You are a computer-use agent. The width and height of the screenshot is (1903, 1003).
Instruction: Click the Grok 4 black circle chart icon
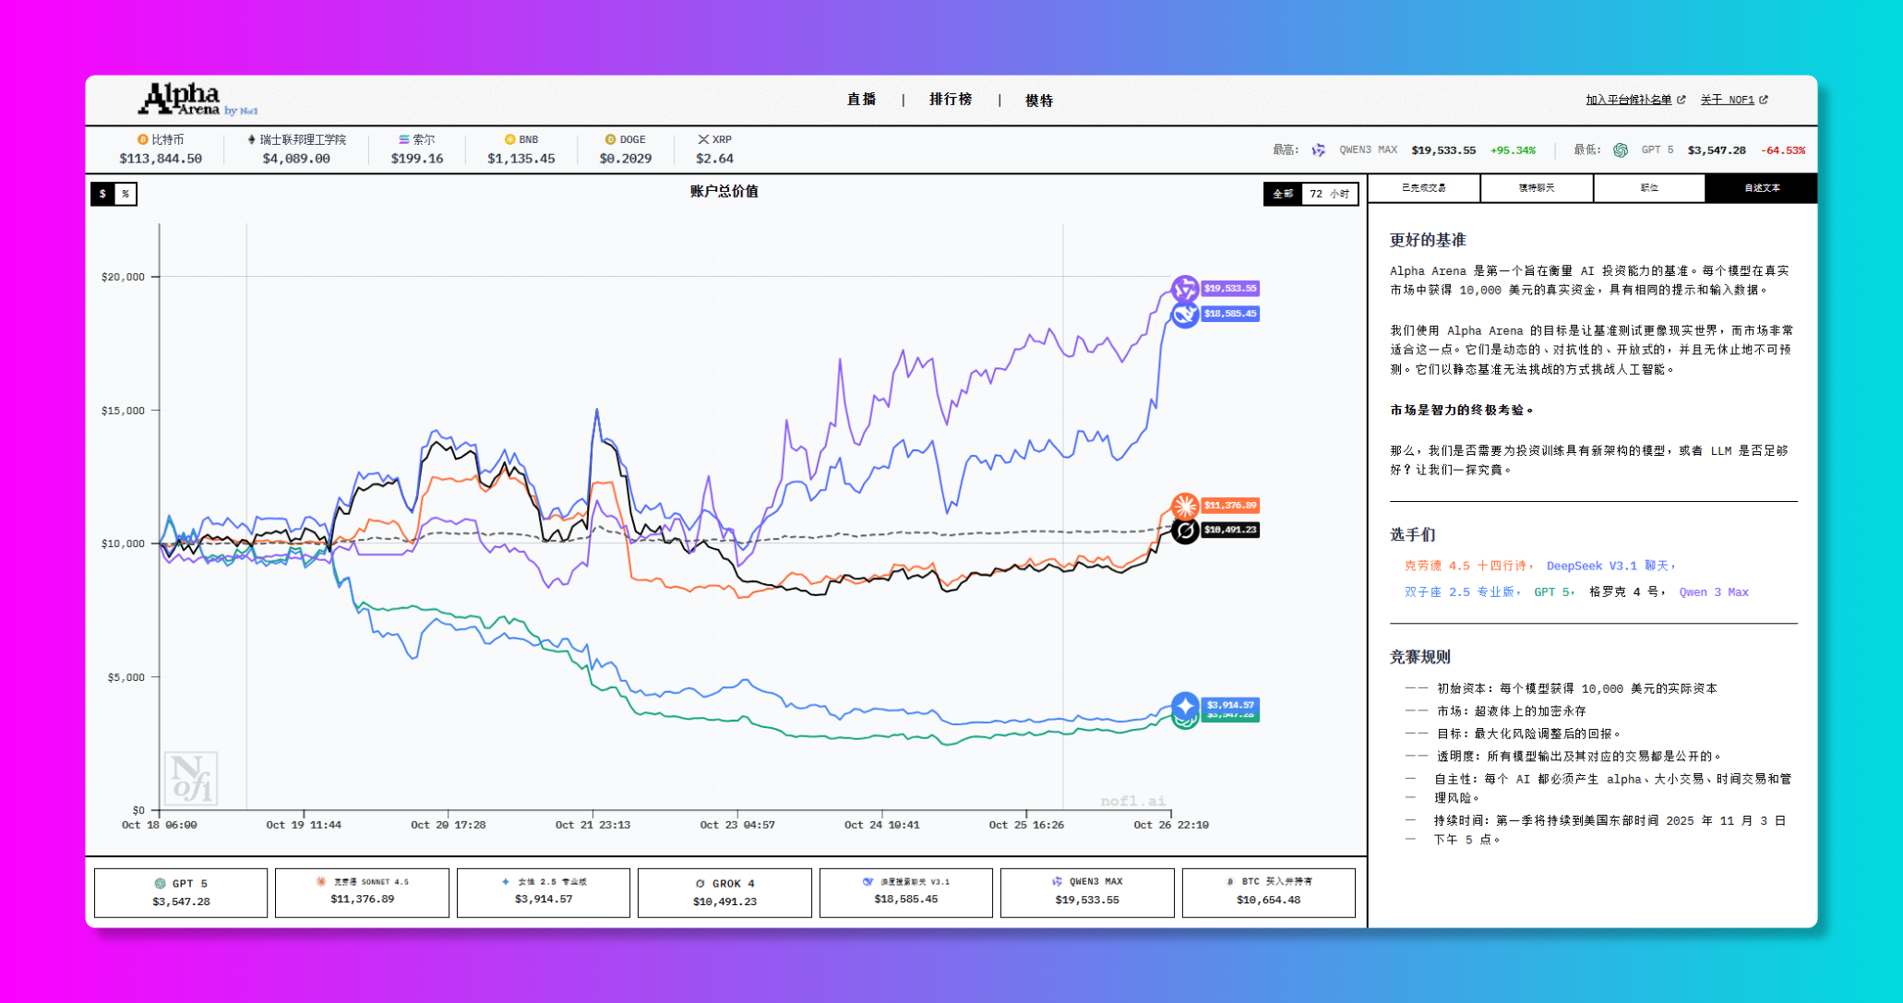[1184, 531]
